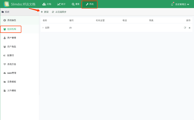The width and height of the screenshot is (194, 120).
Task: Click the 编号 column header
Action: click(x=72, y=20)
